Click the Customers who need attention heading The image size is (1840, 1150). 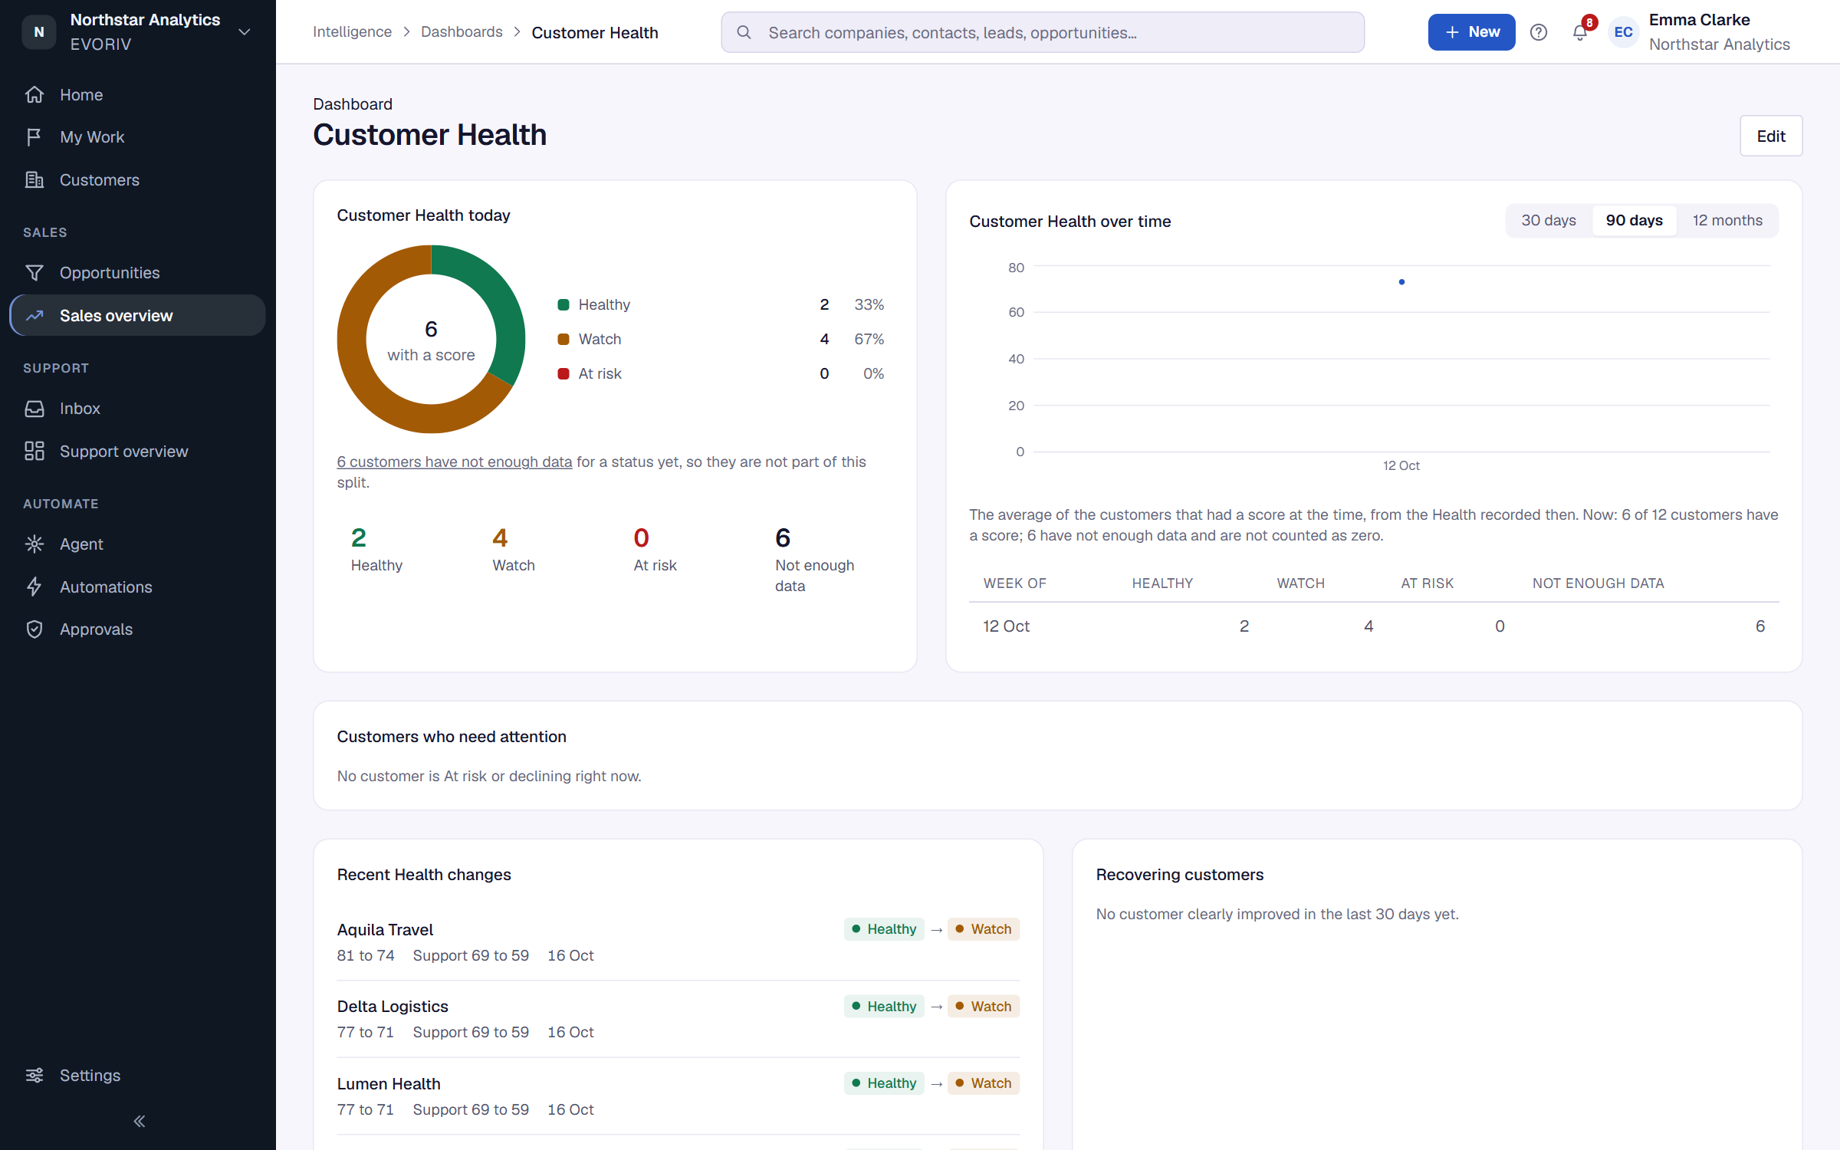click(x=452, y=737)
